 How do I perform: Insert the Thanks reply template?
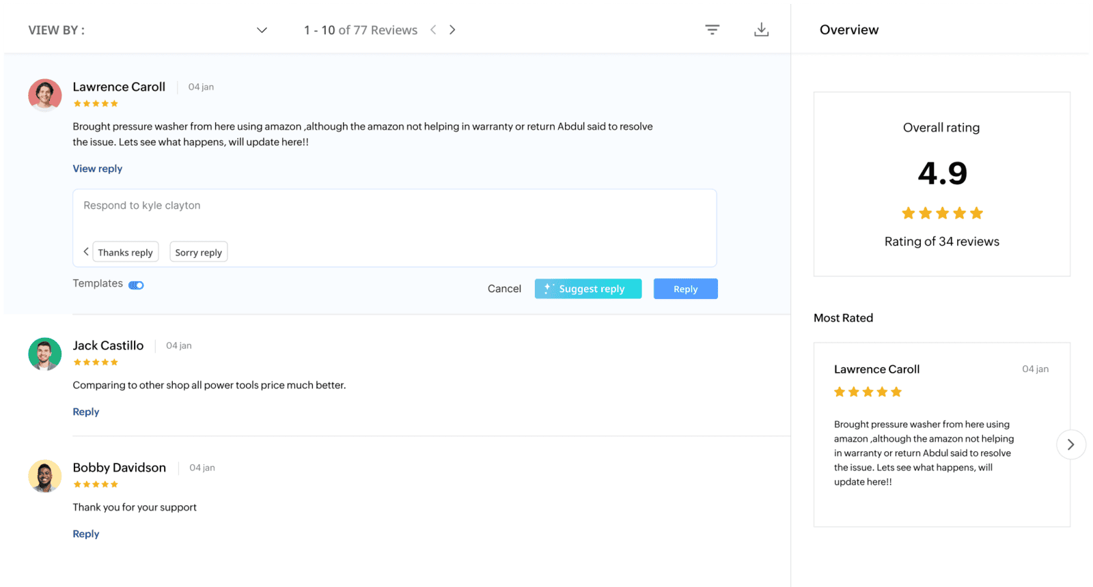click(126, 253)
